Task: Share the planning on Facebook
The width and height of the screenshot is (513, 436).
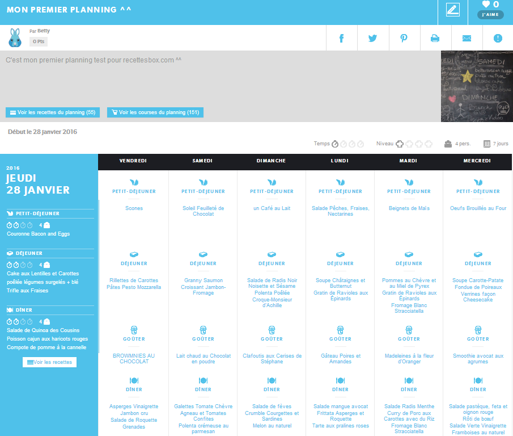Action: (342, 38)
